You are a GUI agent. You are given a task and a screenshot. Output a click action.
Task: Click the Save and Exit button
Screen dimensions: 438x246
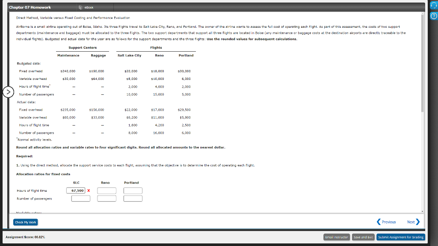coord(363,237)
